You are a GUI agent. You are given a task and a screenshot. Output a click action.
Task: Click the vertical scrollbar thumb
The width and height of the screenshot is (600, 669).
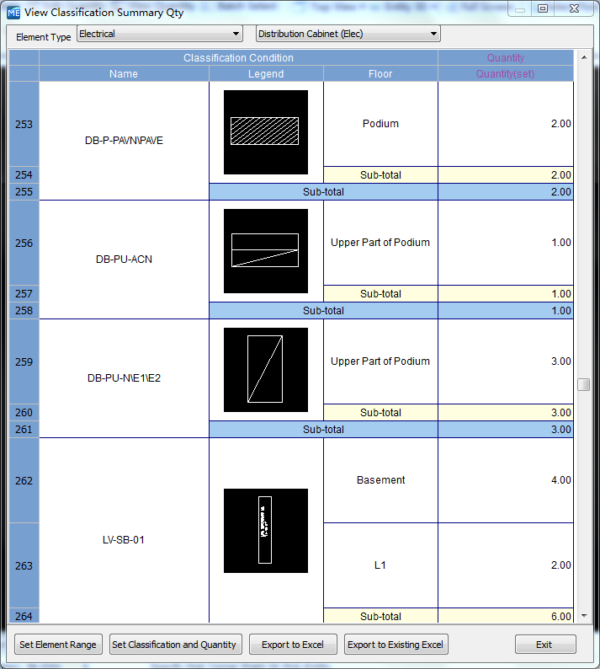click(583, 384)
